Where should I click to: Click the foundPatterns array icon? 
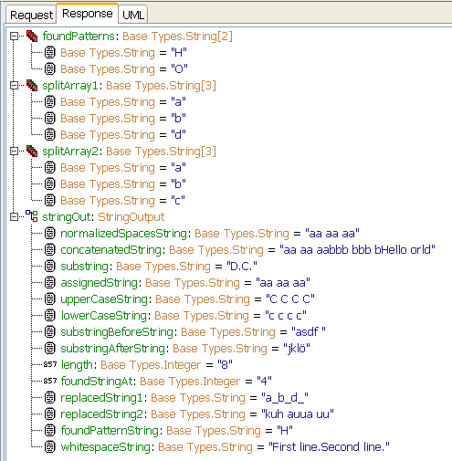32,36
